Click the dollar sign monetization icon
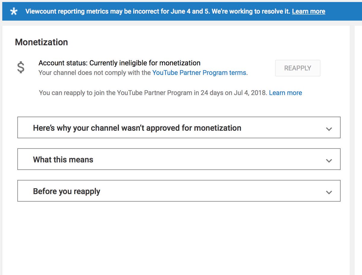The height and width of the screenshot is (275, 362). pyautogui.click(x=21, y=67)
